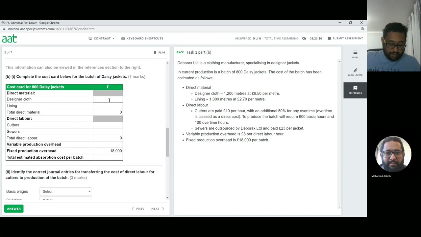Click the 'Task 1 part (b)' title
The image size is (421, 237).
[199, 52]
